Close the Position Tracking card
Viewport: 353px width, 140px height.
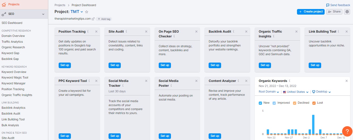[96, 32]
